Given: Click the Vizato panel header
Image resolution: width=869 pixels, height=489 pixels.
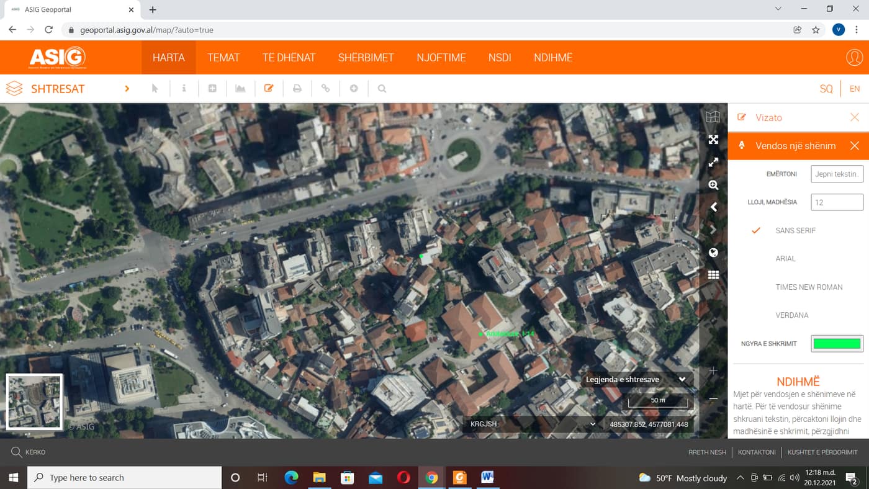Looking at the screenshot, I should tap(798, 117).
